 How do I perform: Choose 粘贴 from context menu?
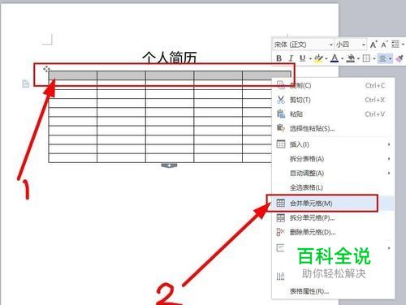pos(333,114)
